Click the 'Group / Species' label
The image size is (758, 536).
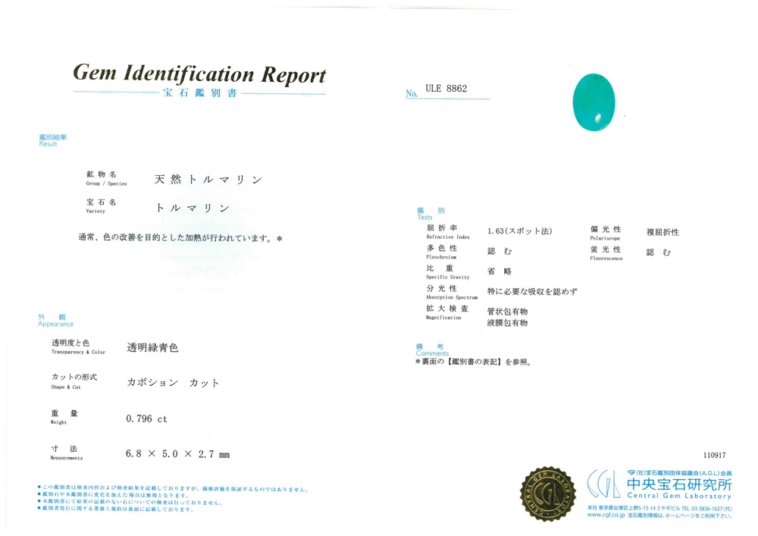[x=106, y=183]
